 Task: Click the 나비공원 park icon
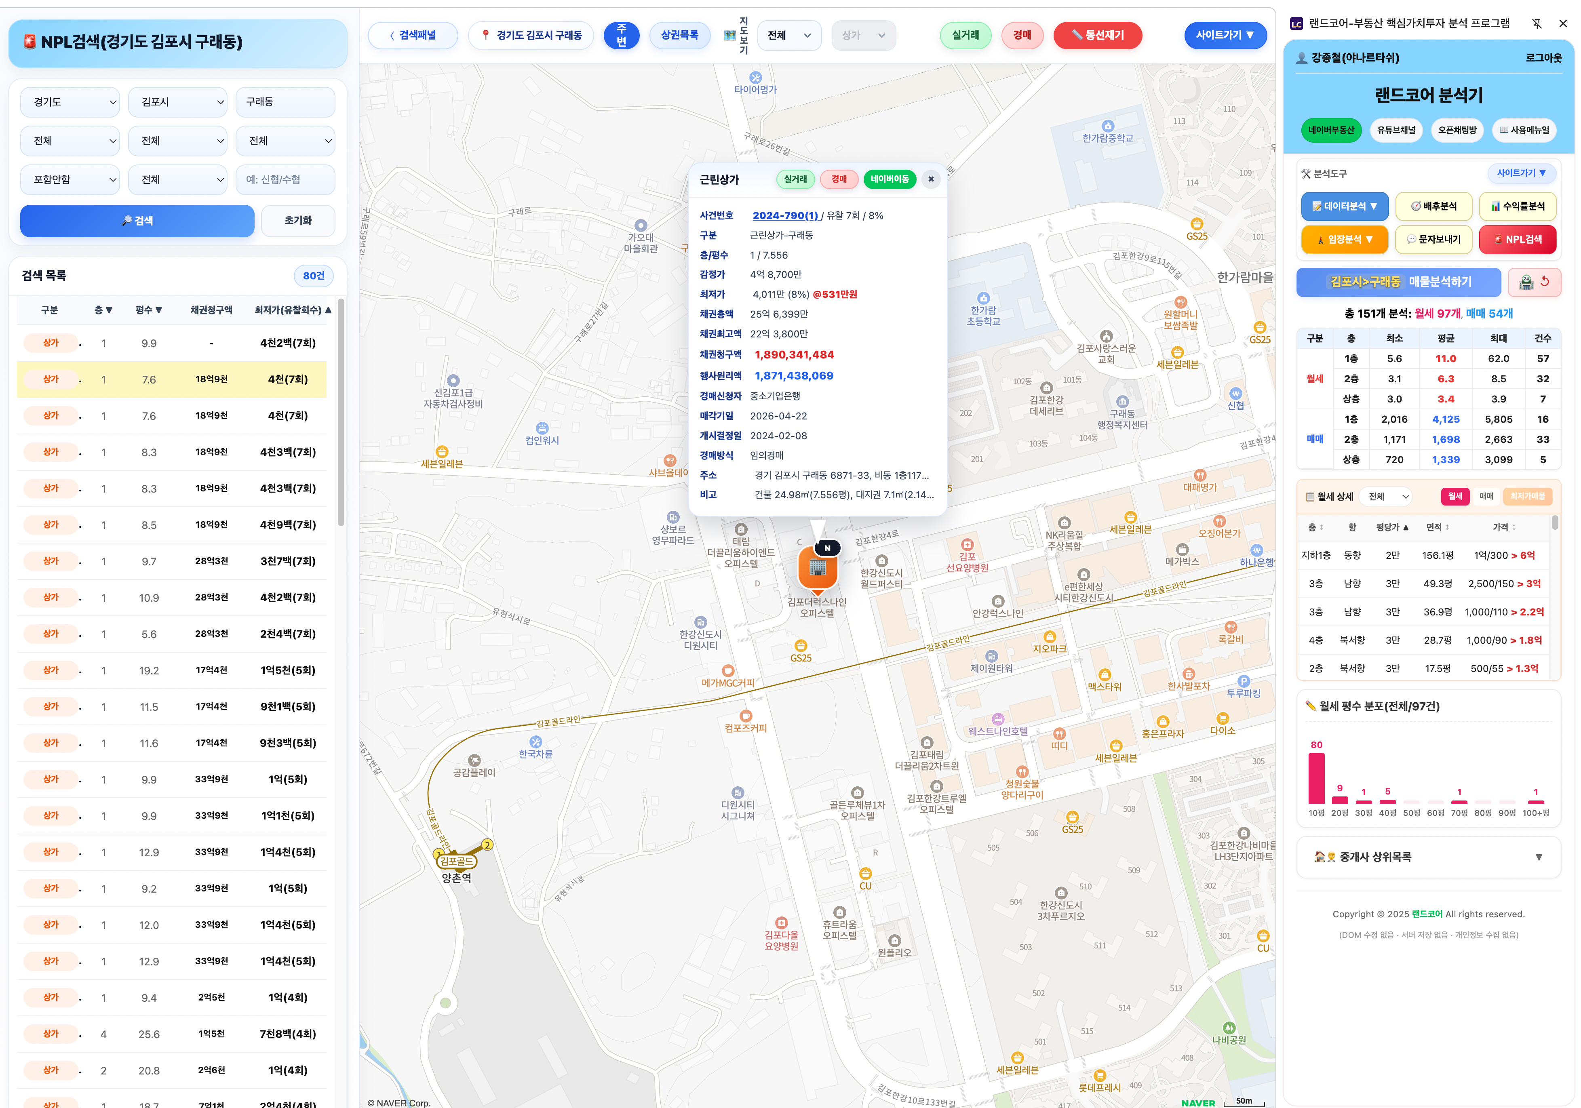click(x=1229, y=1028)
